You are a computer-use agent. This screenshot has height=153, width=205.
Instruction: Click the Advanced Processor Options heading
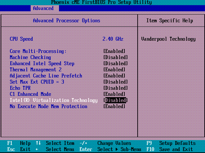point(66,21)
